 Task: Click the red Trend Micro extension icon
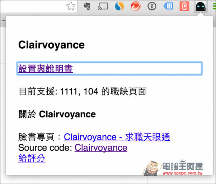pyautogui.click(x=136, y=6)
